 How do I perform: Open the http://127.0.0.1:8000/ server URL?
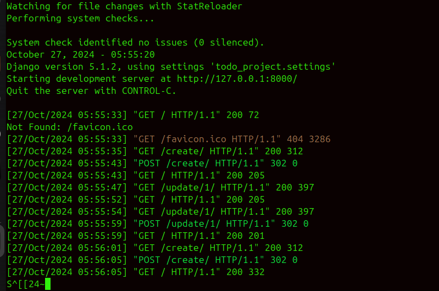pos(237,79)
